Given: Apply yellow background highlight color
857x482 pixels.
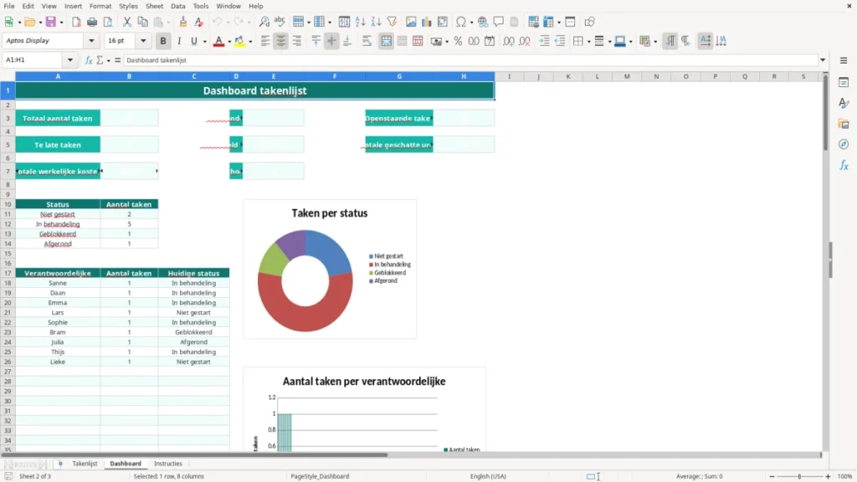Looking at the screenshot, I should pyautogui.click(x=239, y=41).
